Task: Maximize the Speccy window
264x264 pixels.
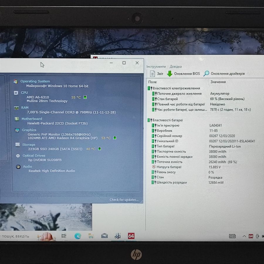Action: pos(124,63)
